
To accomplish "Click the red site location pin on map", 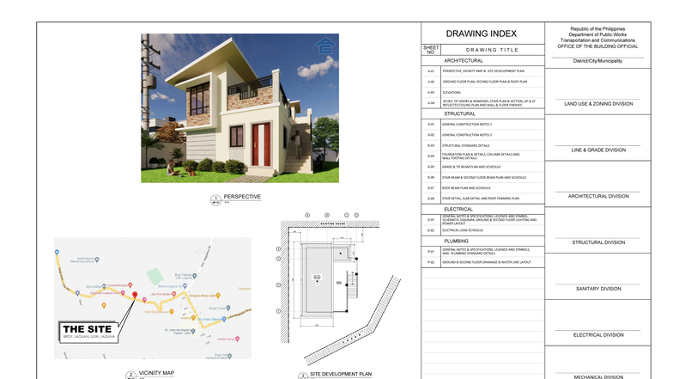I will [x=135, y=296].
